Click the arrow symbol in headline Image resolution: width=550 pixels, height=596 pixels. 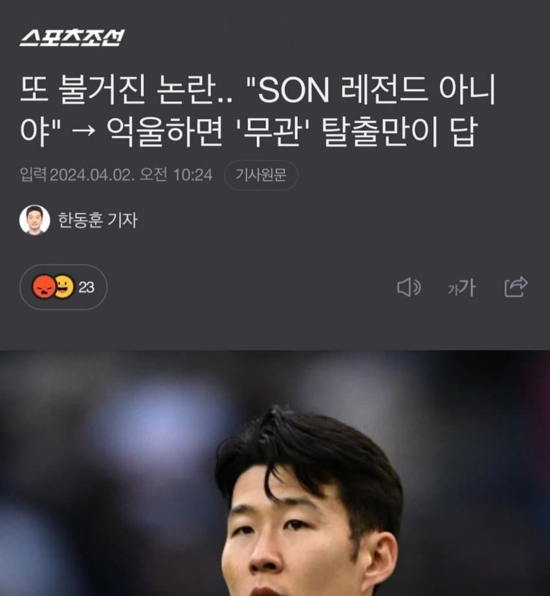(83, 131)
